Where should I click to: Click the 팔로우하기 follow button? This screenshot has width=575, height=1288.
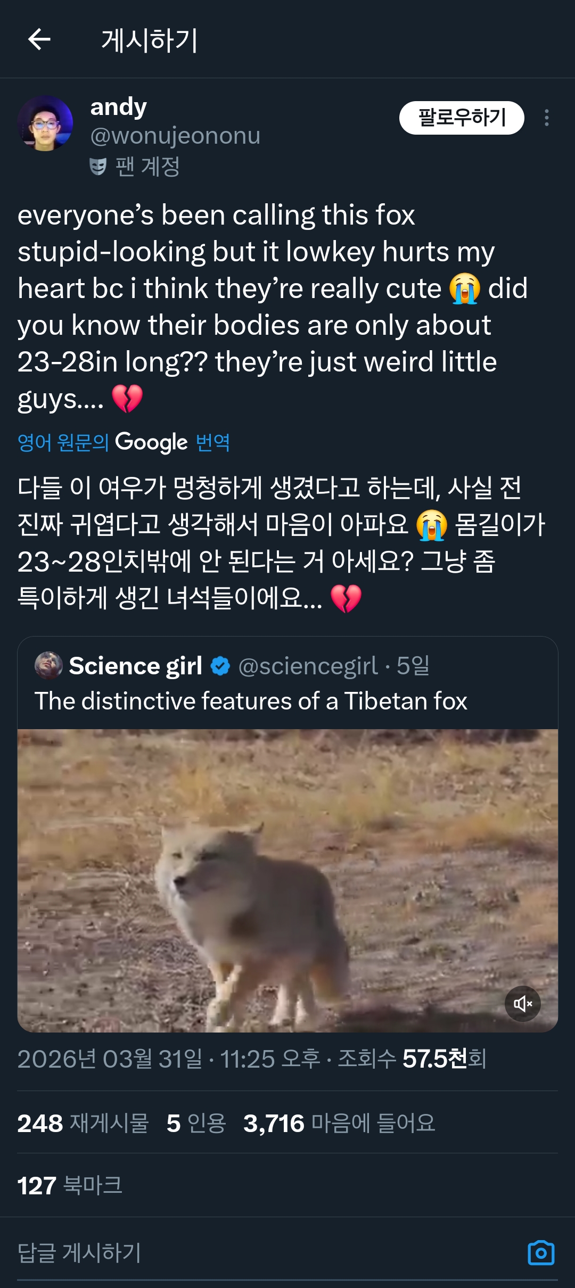(x=461, y=118)
